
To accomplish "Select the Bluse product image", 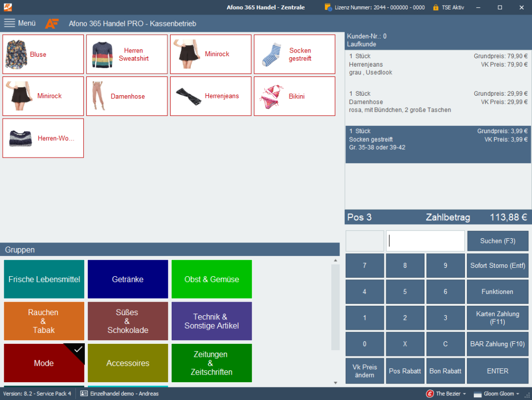I will pyautogui.click(x=16, y=55).
